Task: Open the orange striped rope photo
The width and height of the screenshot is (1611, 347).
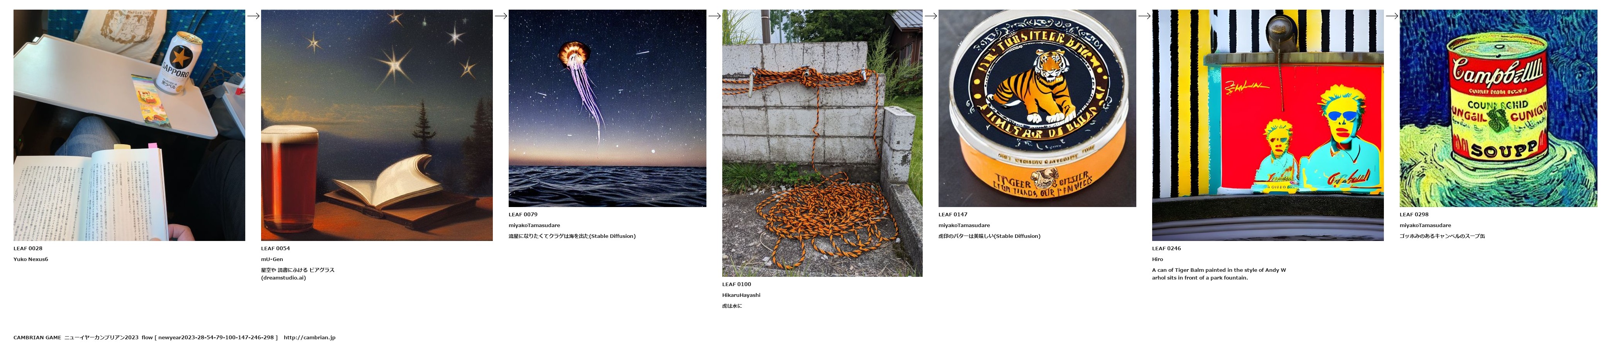Action: (822, 143)
